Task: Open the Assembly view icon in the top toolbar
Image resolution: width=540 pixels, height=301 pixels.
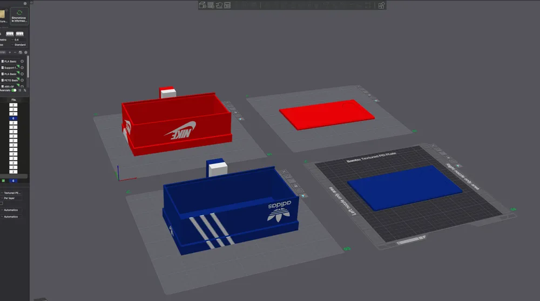Action: click(381, 5)
